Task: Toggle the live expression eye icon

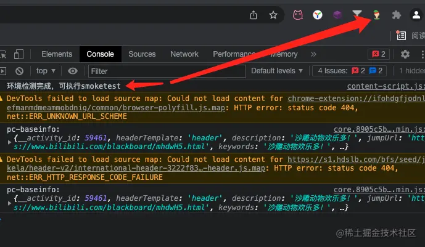Action: click(72, 71)
